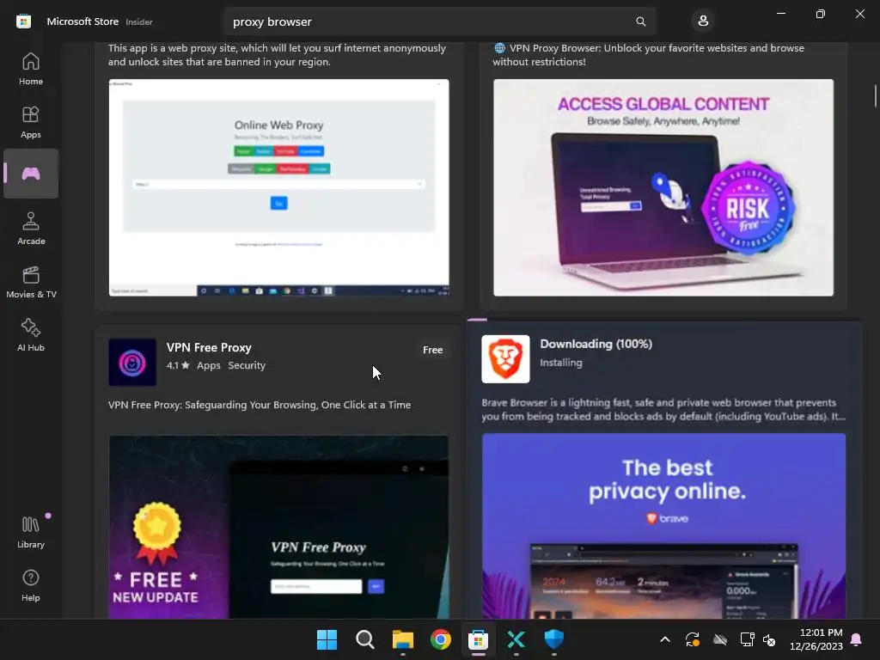Click the Security category label
Image resolution: width=880 pixels, height=660 pixels.
[x=247, y=365]
